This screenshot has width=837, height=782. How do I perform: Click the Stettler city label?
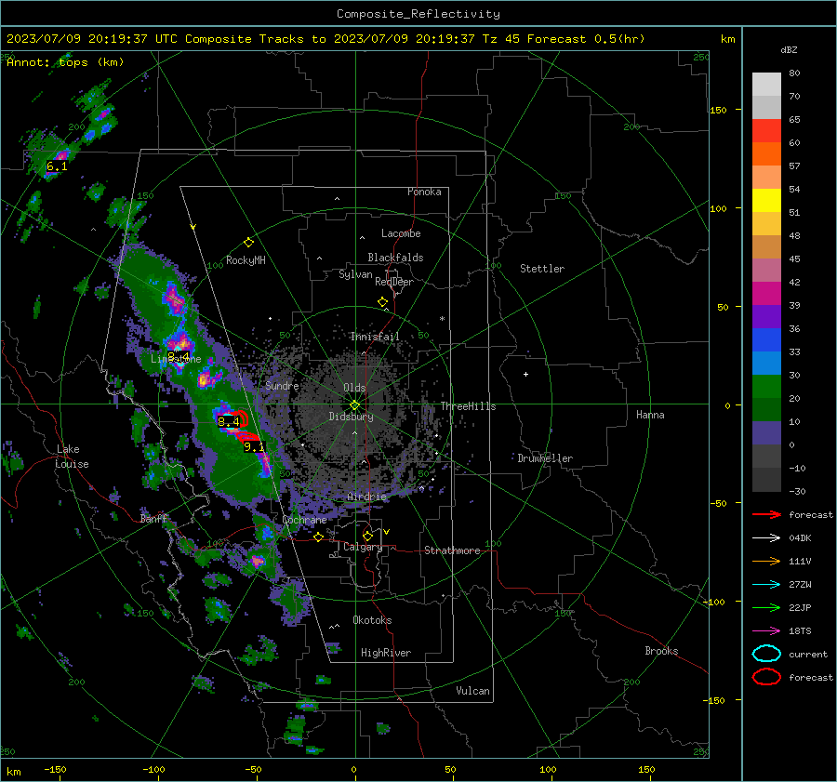[542, 269]
